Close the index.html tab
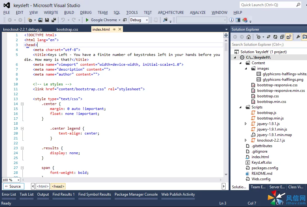Image resolution: width=307 pixels, height=207 pixels. tap(120, 29)
